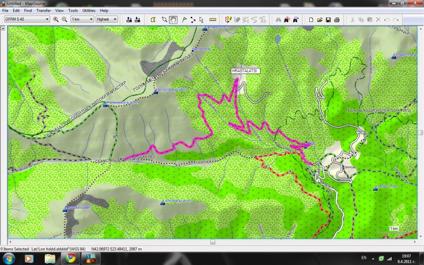The height and width of the screenshot is (265, 424).
Task: Click the MapSource taskbar button
Action: tap(91, 258)
